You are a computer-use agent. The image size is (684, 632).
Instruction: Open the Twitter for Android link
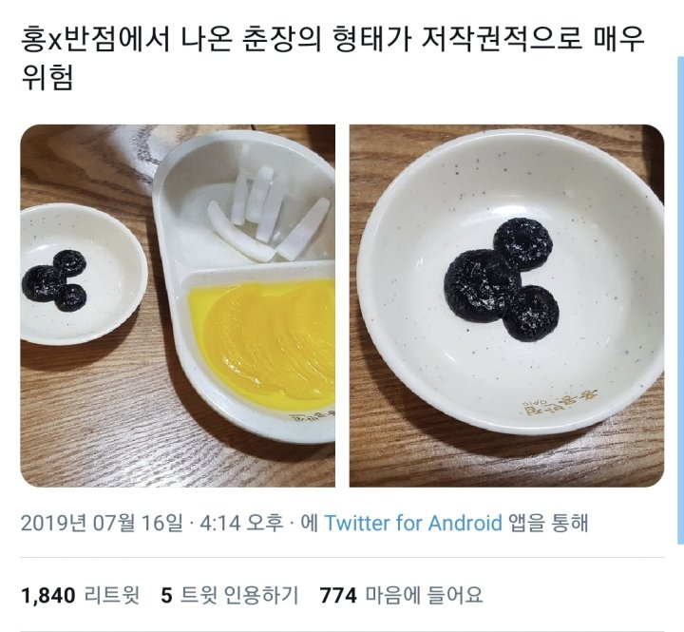(413, 523)
